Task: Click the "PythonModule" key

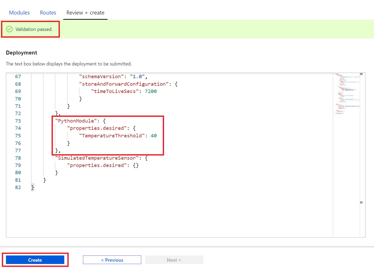Action: coord(76,121)
